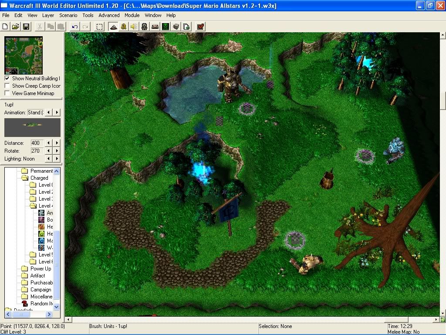Open the Scenario menu

(68, 15)
